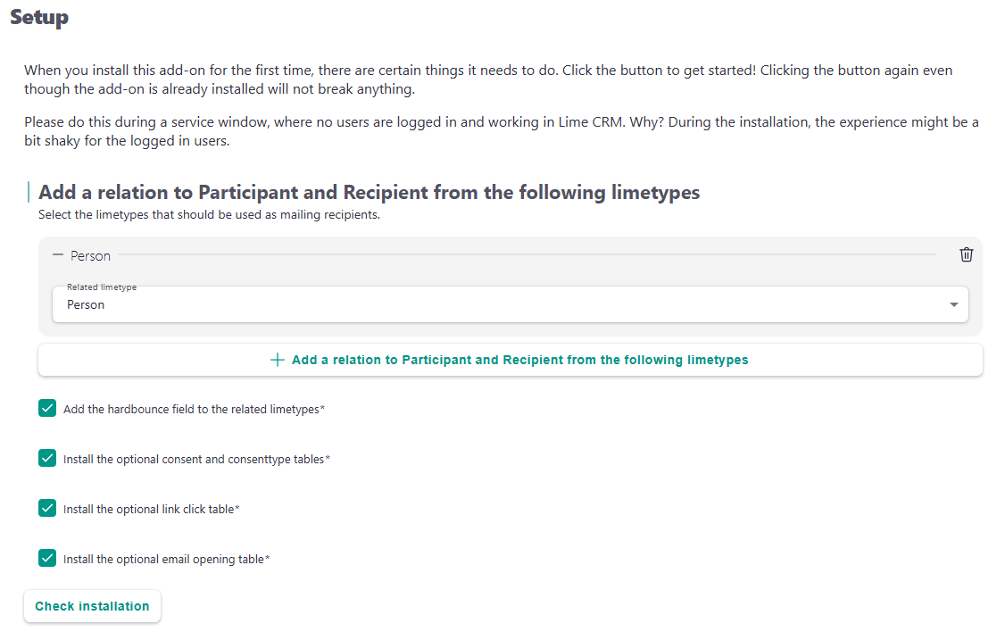Click the Setup page heading

pos(39,18)
